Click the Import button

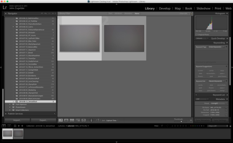(x=17, y=120)
